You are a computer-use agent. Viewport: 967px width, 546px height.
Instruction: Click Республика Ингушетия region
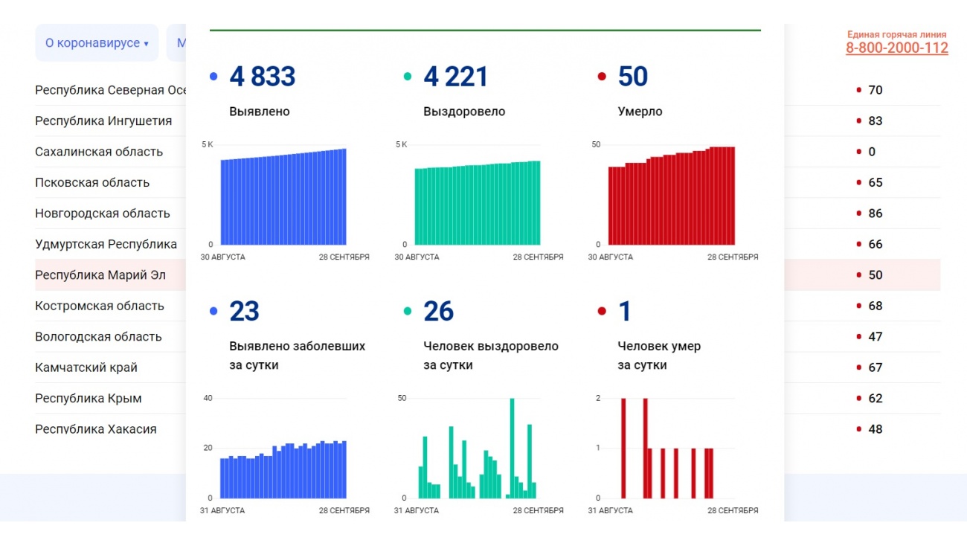tap(103, 121)
